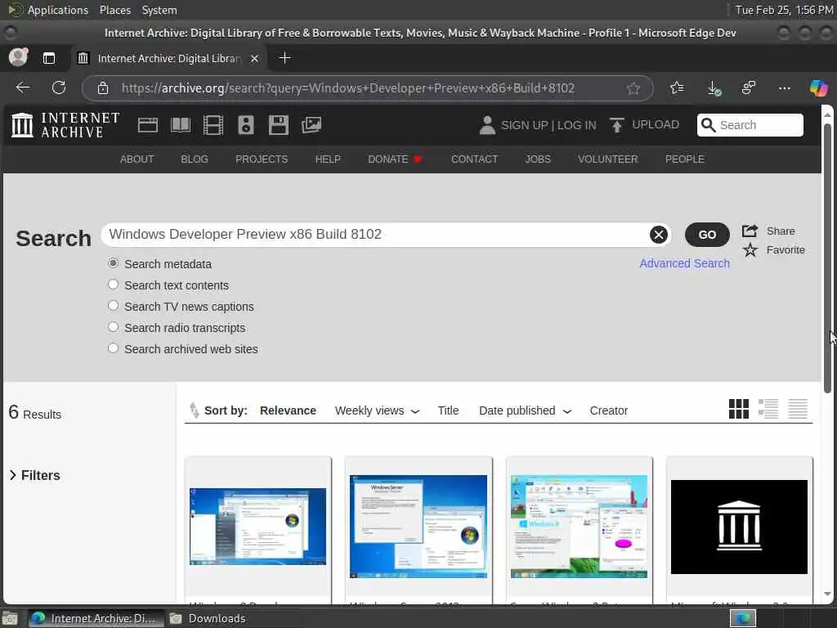Open Edge Settings and more menu
Screen dimensions: 837x628
[x=784, y=87]
